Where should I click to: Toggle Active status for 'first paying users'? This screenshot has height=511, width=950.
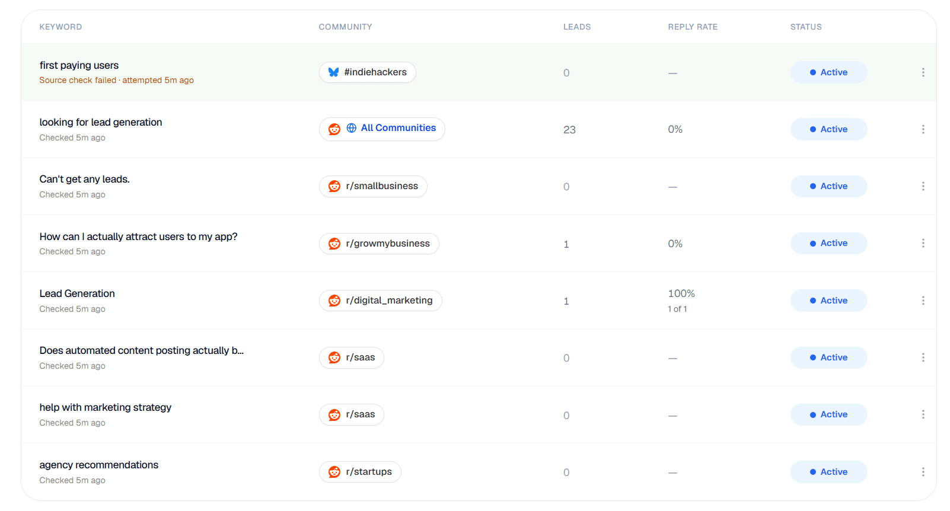(x=828, y=72)
